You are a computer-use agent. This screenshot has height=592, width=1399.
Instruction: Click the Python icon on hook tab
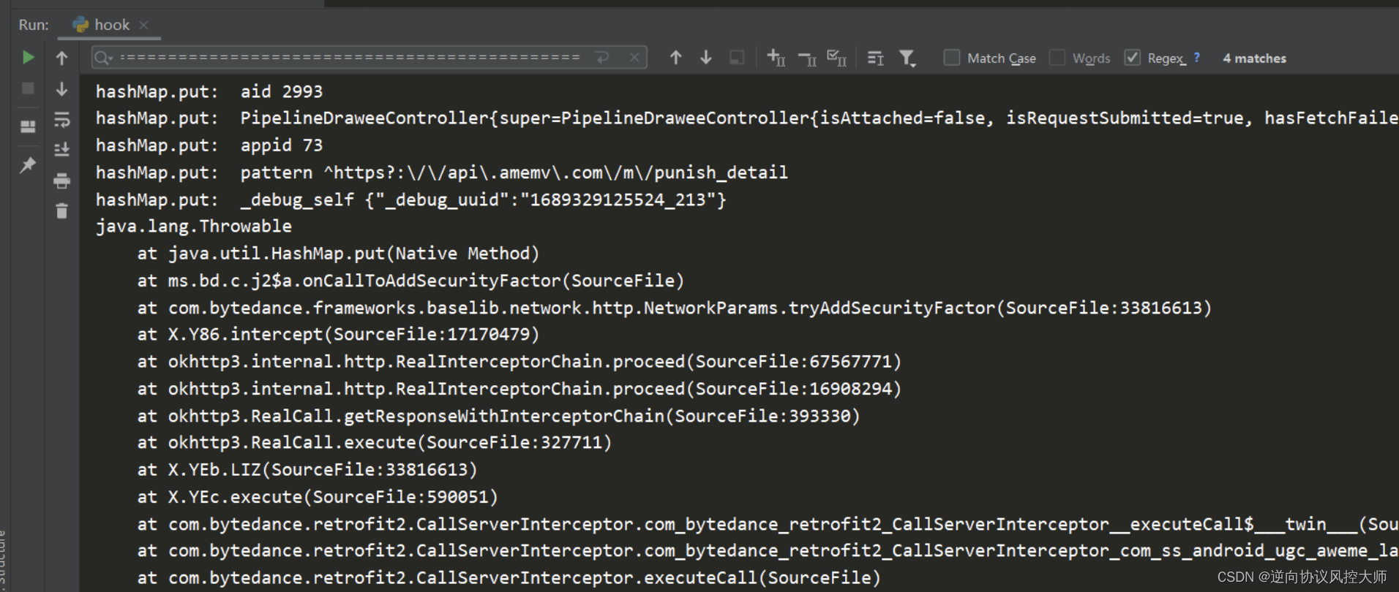(80, 25)
